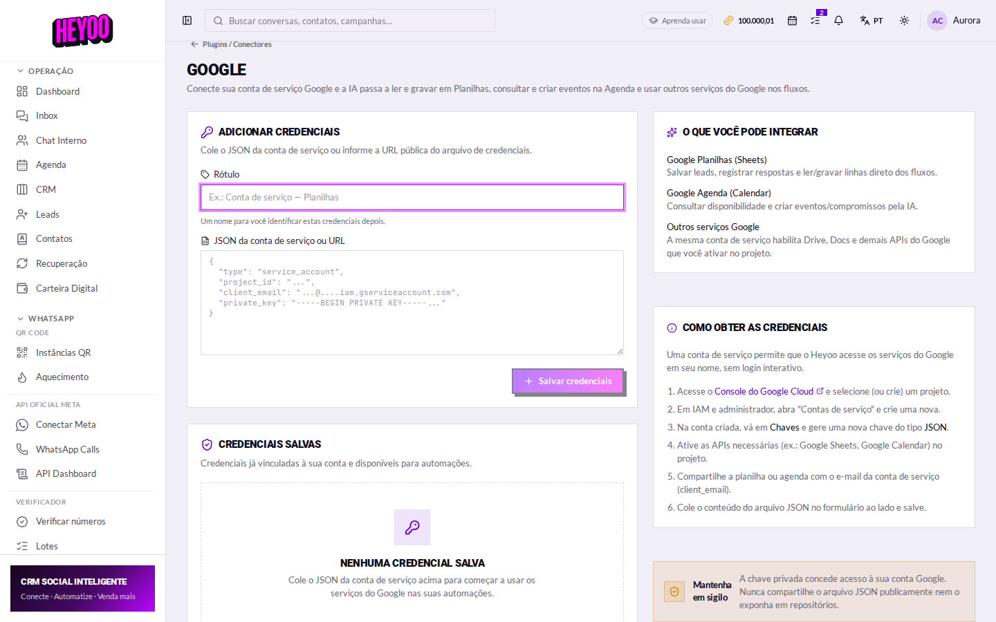Click the JSON da conta de serviço textarea
Screen dimensions: 996x622
point(412,303)
